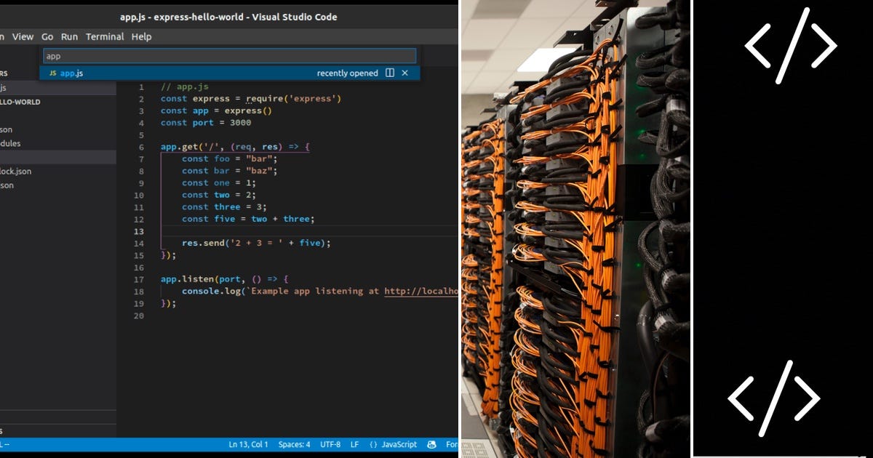Viewport: 873px width, 458px height.
Task: Click the remote indicator at bottom-left of status bar
Action: point(7,444)
